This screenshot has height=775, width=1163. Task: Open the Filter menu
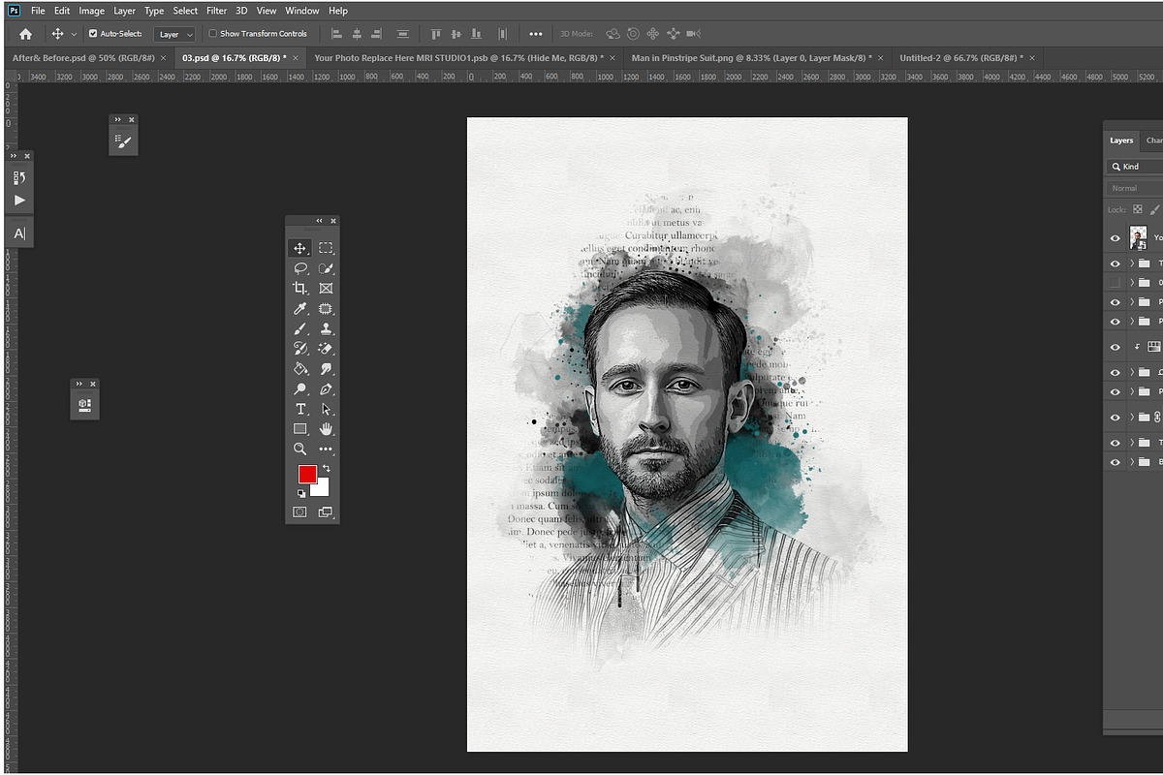point(216,11)
